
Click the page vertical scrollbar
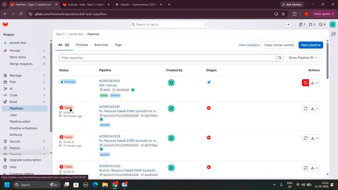pos(328,60)
